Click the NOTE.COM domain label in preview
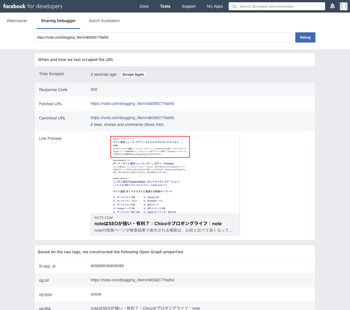Image resolution: width=350 pixels, height=310 pixels. [x=103, y=218]
